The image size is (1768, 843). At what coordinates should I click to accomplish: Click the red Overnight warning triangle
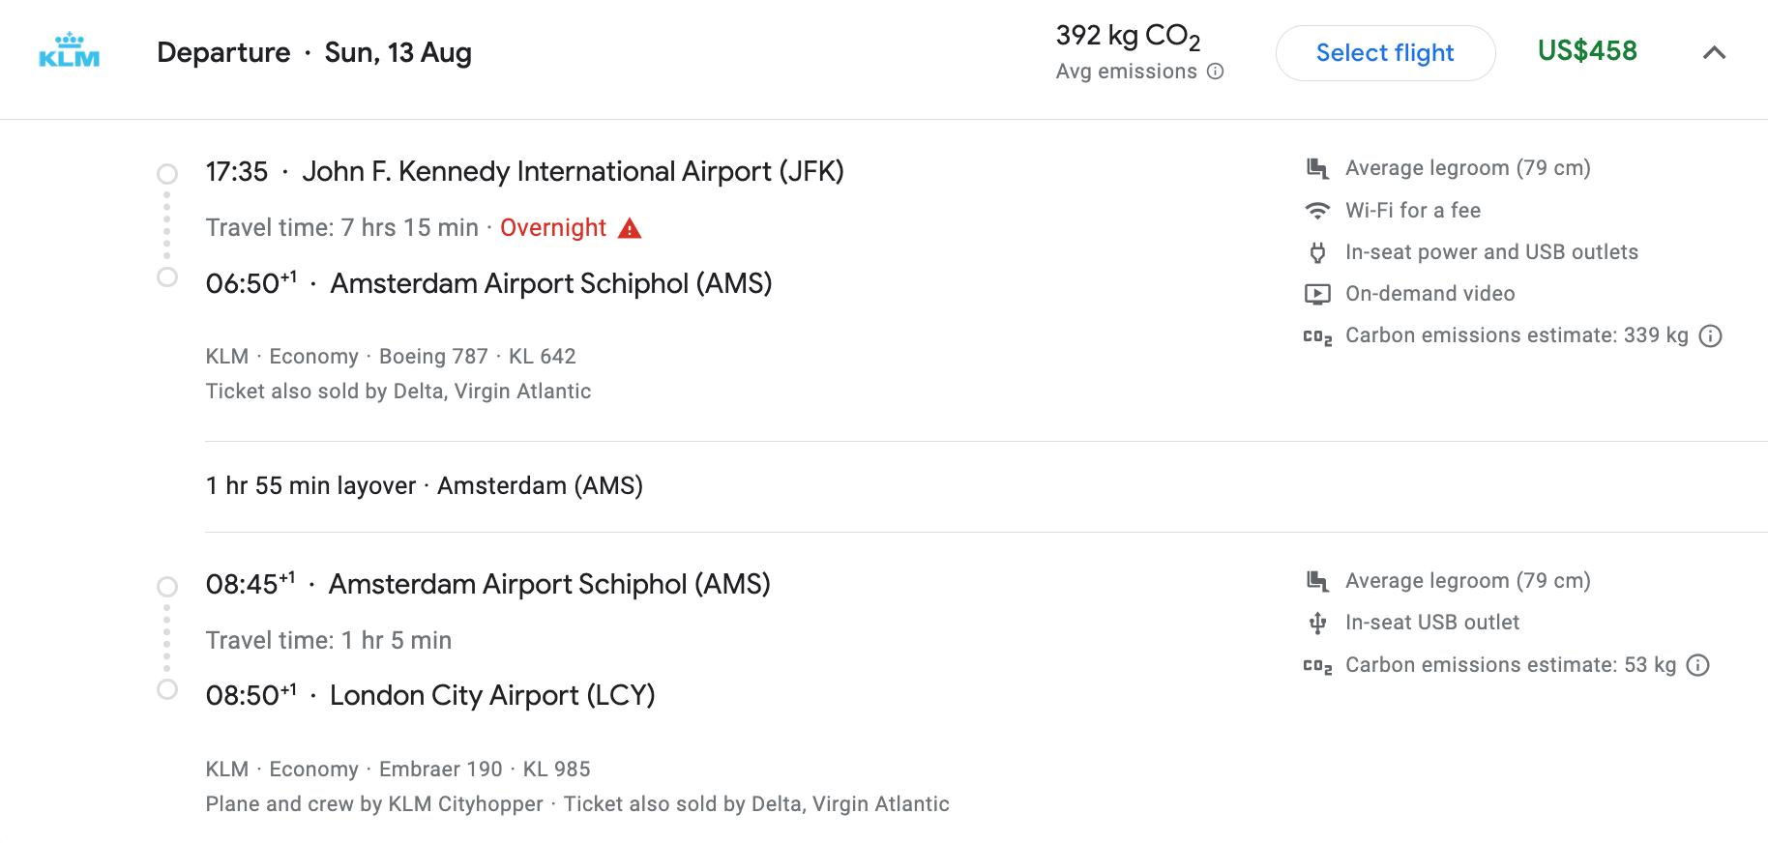coord(630,228)
